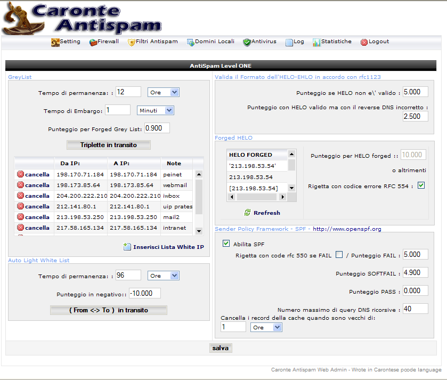Expand the Tempo di Embargo Minuti dropdown
This screenshot has width=447, height=380.
(x=156, y=110)
